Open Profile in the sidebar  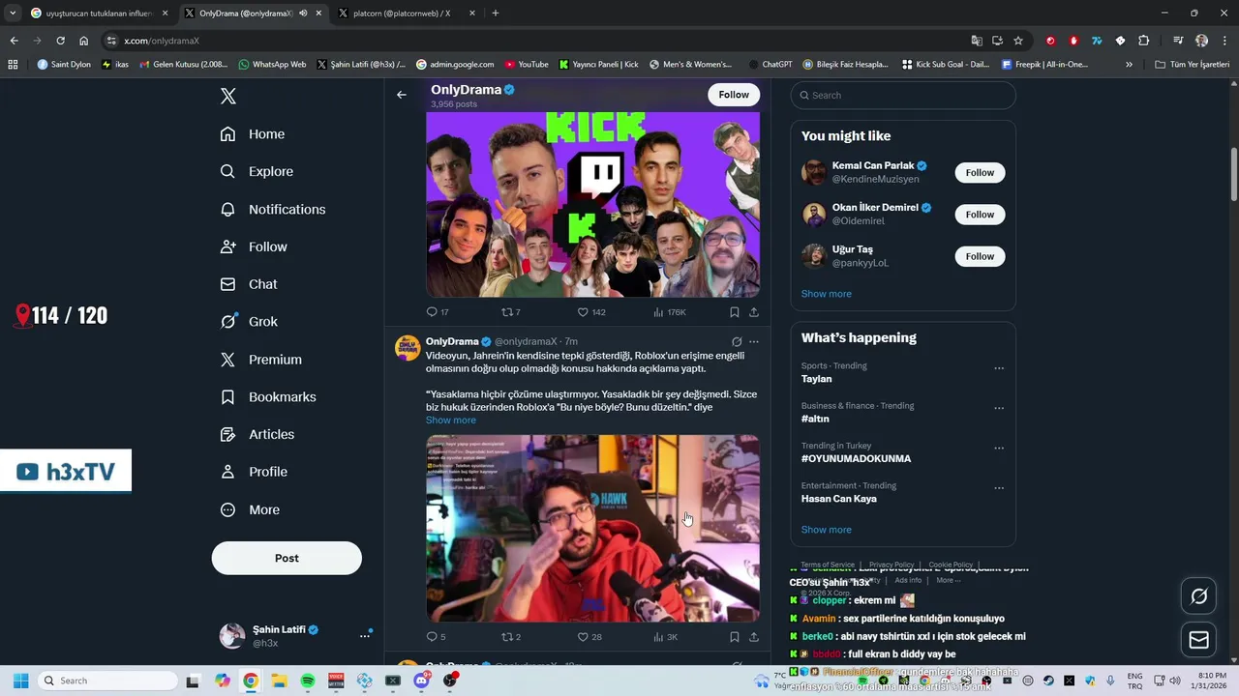coord(254,472)
